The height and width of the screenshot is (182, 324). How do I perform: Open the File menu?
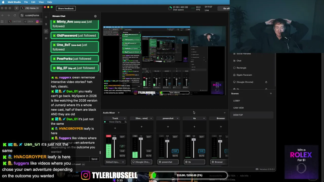point(26,2)
